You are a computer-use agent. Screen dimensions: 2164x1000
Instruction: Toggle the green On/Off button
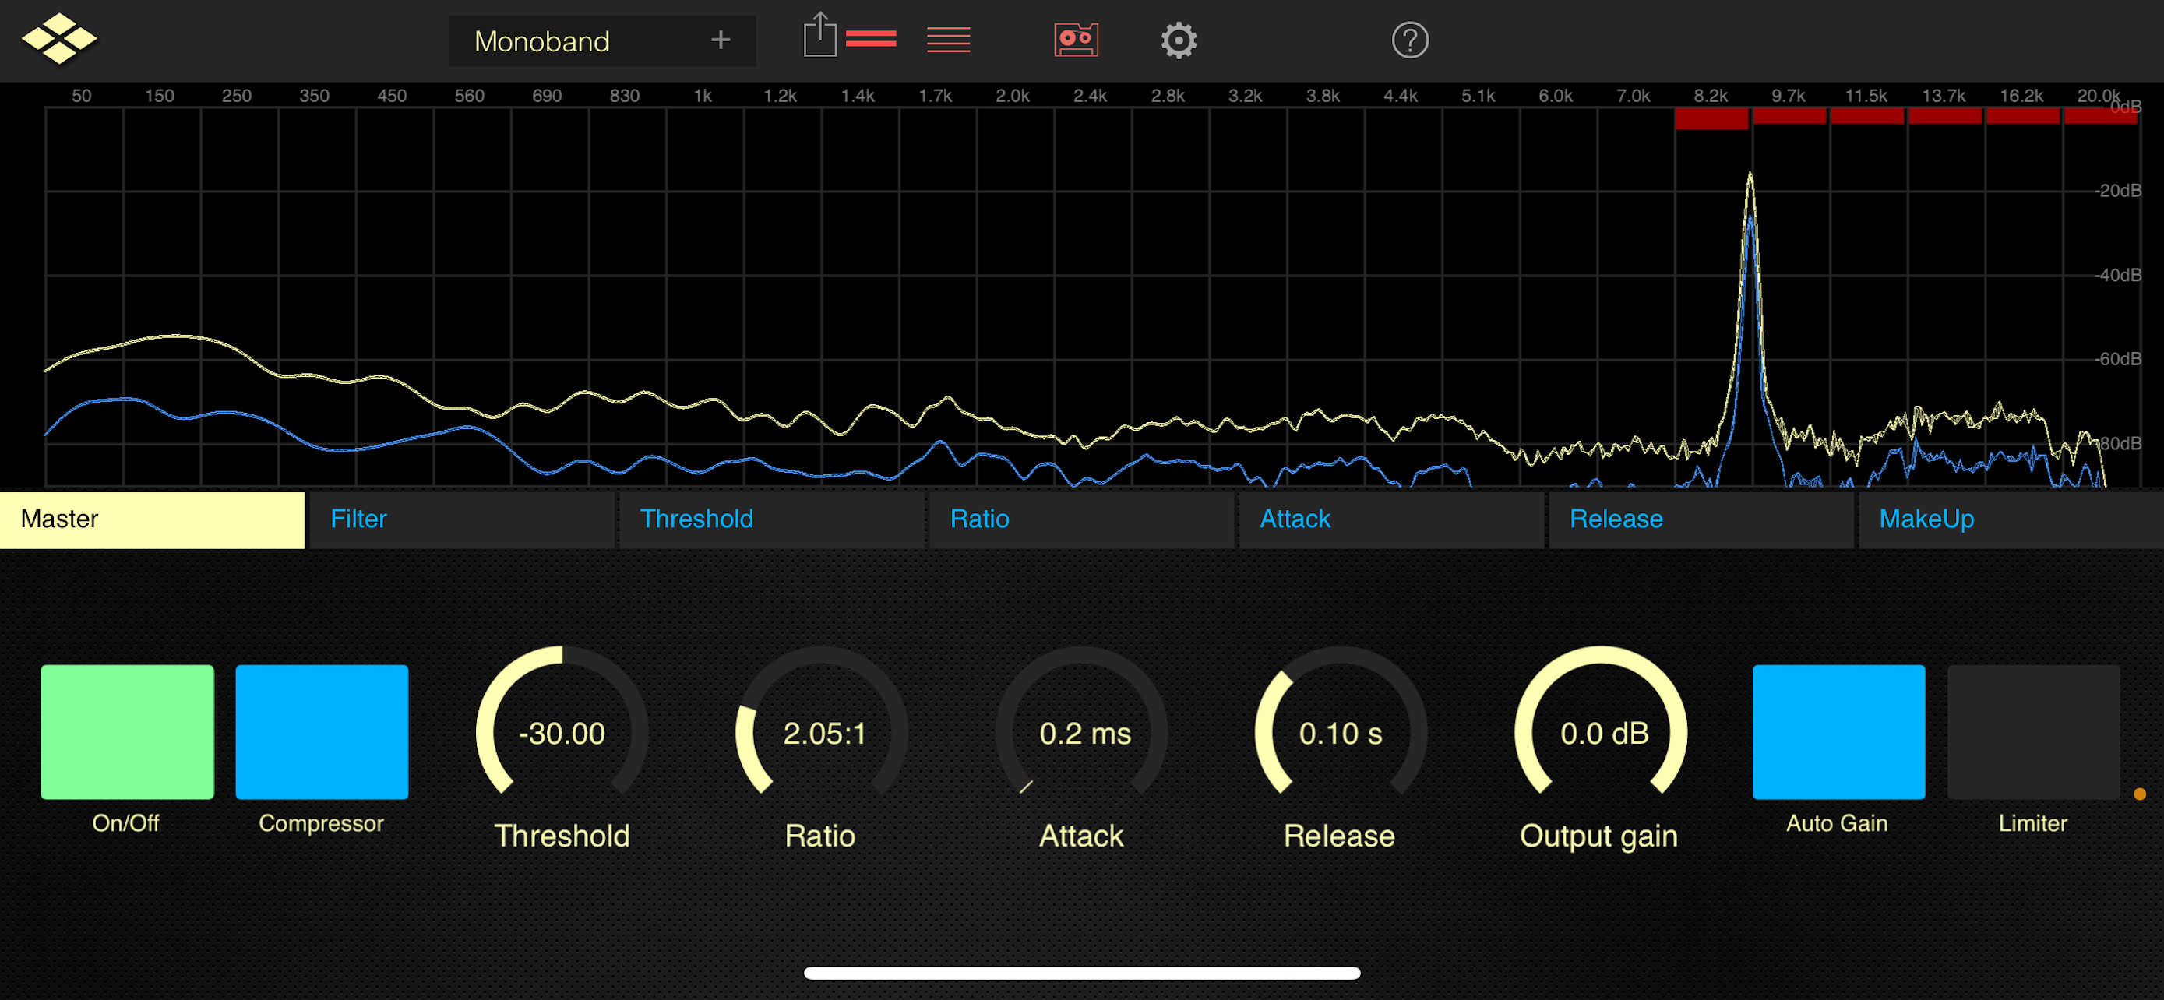127,731
